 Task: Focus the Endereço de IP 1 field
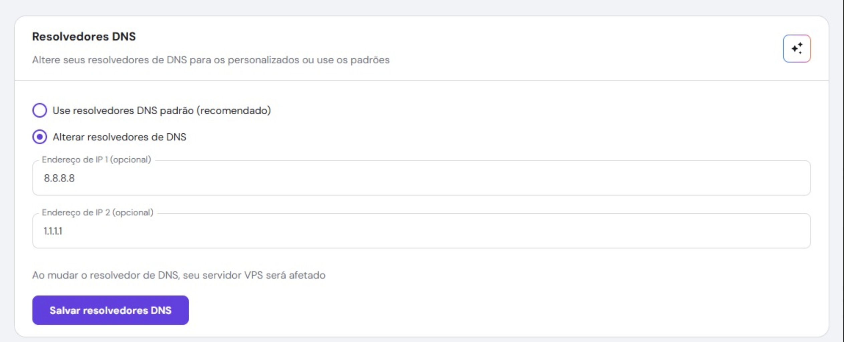point(421,178)
